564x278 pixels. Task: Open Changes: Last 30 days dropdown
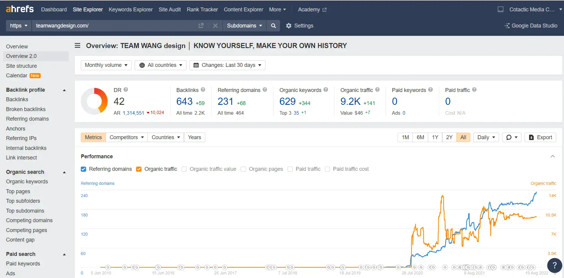(227, 65)
